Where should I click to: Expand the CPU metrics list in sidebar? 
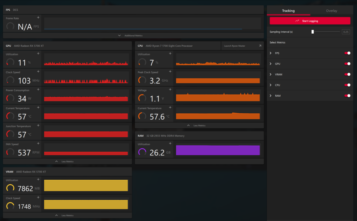pyautogui.click(x=271, y=85)
